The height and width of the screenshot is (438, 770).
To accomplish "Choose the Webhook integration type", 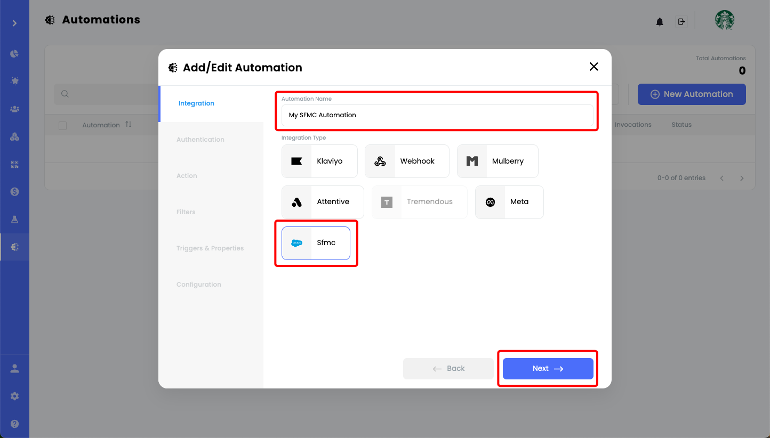I will [407, 161].
